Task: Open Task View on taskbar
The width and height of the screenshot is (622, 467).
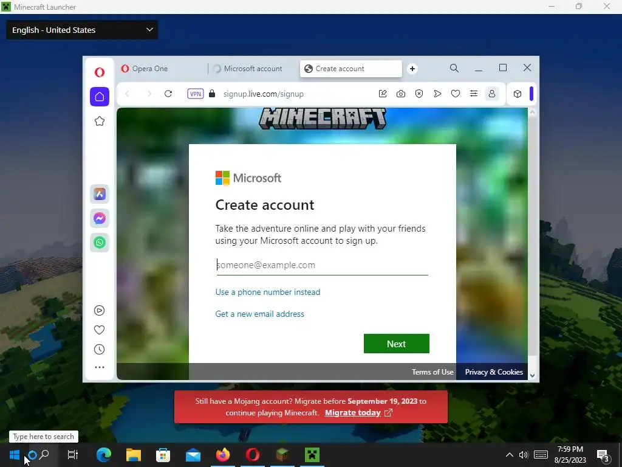Action: tap(73, 455)
